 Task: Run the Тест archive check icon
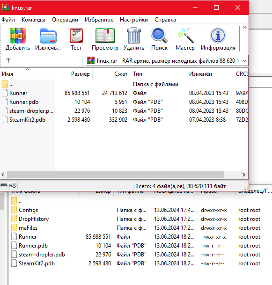[76, 36]
